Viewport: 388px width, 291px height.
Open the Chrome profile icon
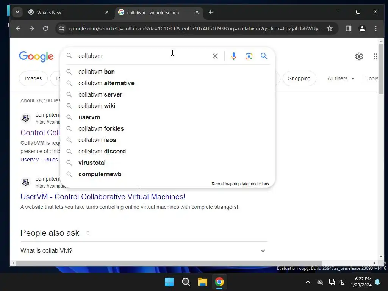click(362, 28)
